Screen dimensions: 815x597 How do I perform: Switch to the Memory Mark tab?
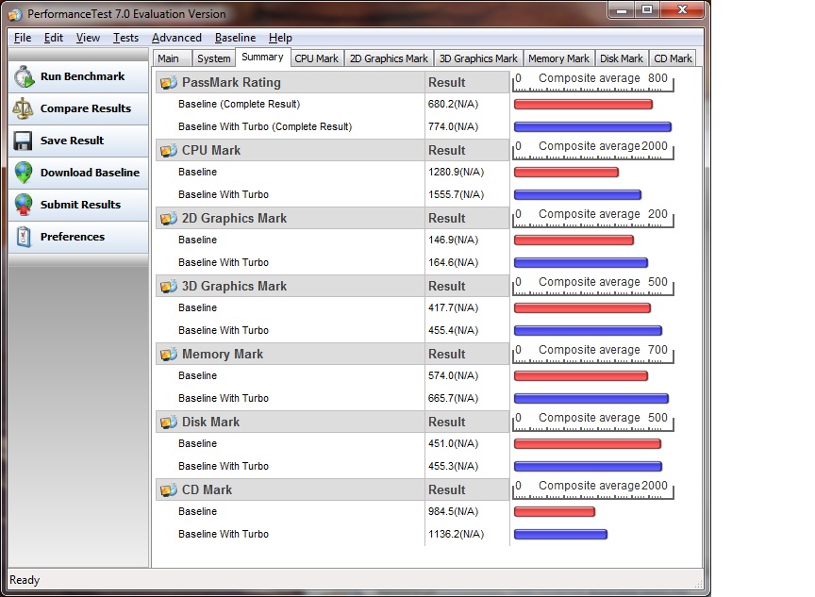click(558, 58)
